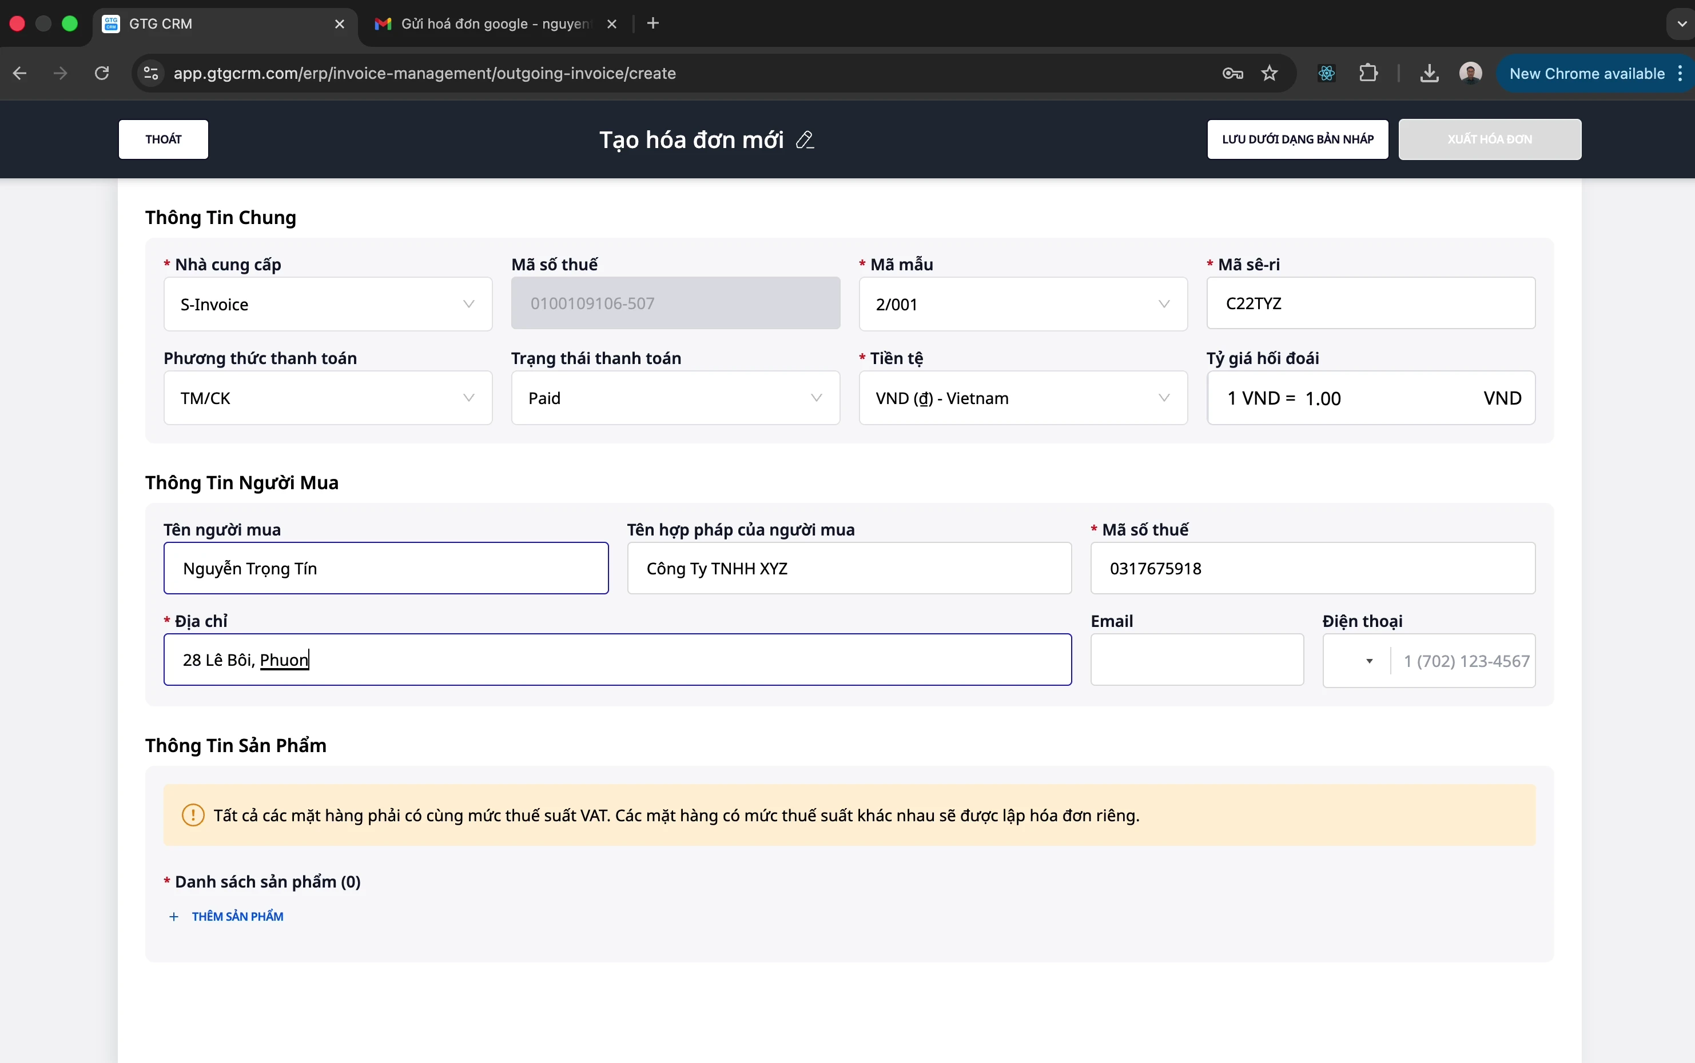This screenshot has height=1063, width=1695.
Task: Expand the Nhà cung cấp dropdown
Action: (328, 305)
